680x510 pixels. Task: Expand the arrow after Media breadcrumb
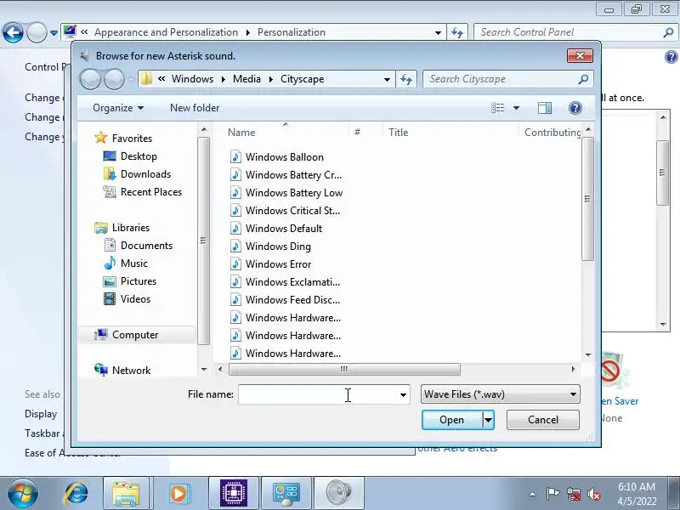pyautogui.click(x=270, y=79)
